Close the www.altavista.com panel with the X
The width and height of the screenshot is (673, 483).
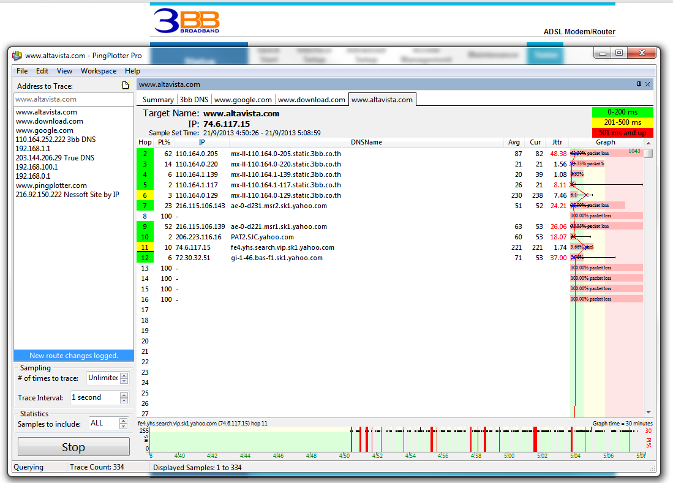(647, 84)
